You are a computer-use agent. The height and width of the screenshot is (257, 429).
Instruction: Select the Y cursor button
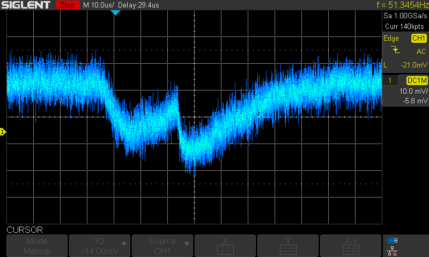click(x=288, y=246)
